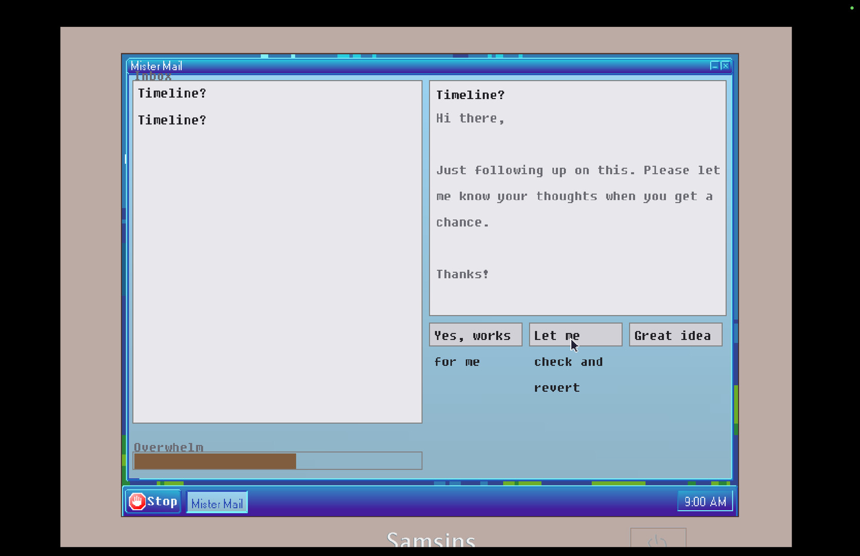Choose the "Great idea" reply
The height and width of the screenshot is (556, 860).
coord(675,335)
